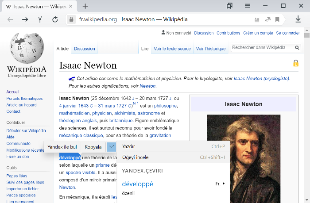310x203 pixels.
Task: Choose Öğeyi incele from the context menu
Action: [x=174, y=157]
